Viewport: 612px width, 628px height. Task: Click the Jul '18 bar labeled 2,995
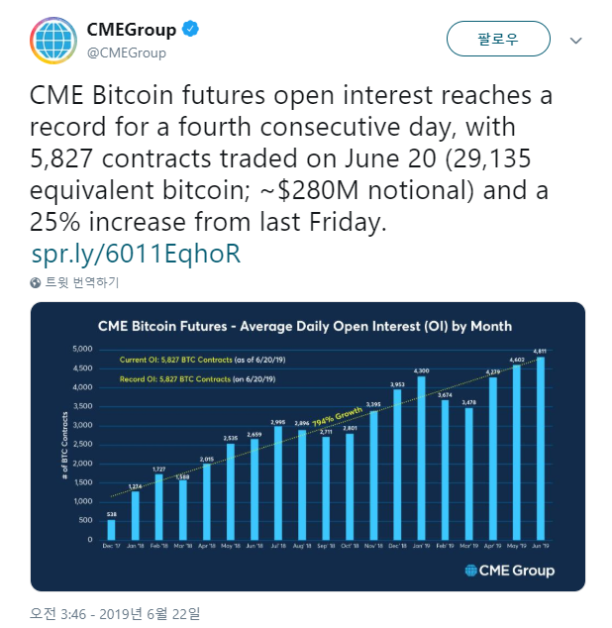278,482
